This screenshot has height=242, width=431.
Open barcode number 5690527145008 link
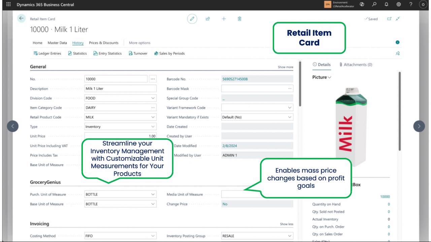(x=235, y=79)
